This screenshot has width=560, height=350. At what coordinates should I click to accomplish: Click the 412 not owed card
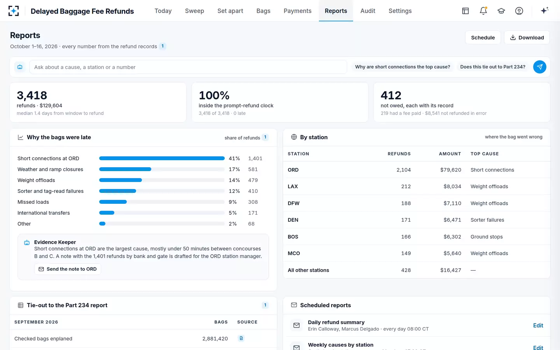pos(462,103)
